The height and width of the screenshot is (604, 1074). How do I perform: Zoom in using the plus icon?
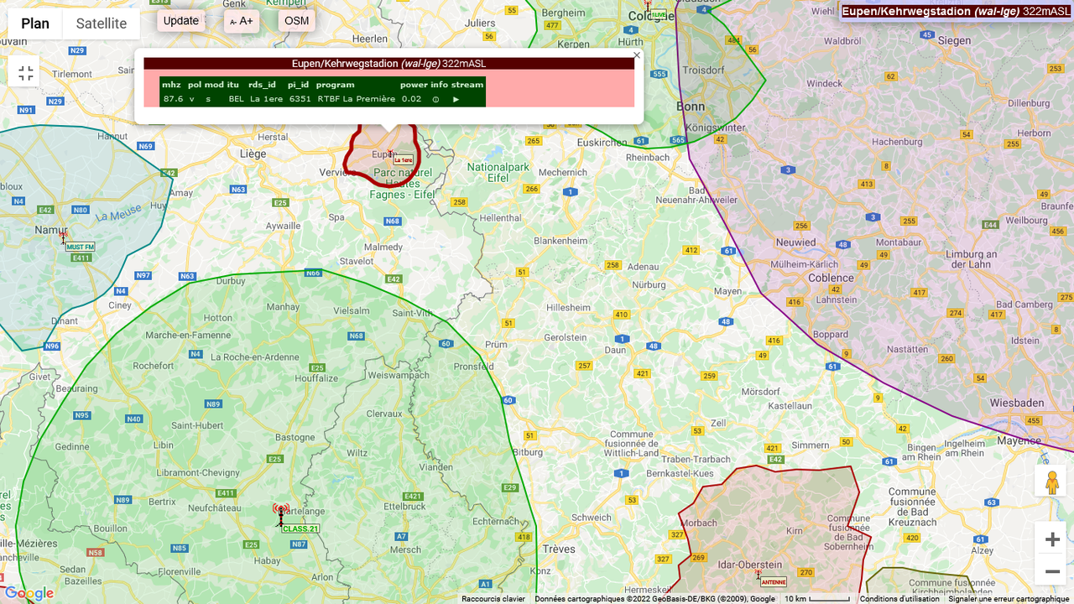click(x=1051, y=539)
